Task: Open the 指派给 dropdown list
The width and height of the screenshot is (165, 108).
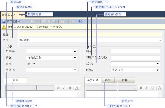Action: coord(75,51)
